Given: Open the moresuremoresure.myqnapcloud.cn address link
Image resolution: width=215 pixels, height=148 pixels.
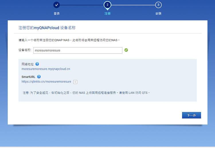Looking at the screenshot, I should click(x=46, y=69).
